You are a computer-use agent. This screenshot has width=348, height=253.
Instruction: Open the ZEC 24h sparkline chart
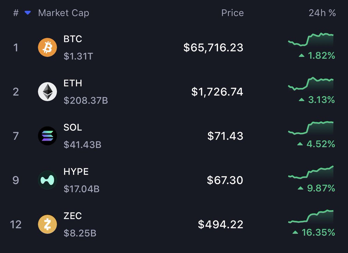pyautogui.click(x=311, y=217)
